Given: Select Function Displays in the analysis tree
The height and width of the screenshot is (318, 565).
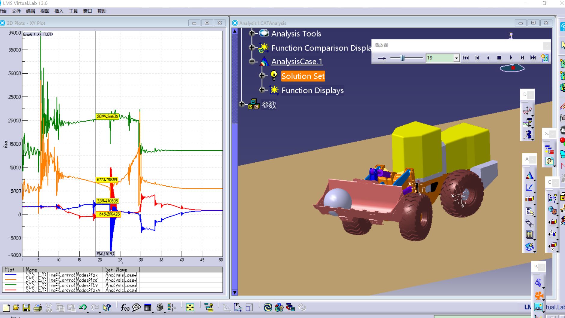Looking at the screenshot, I should coord(313,90).
